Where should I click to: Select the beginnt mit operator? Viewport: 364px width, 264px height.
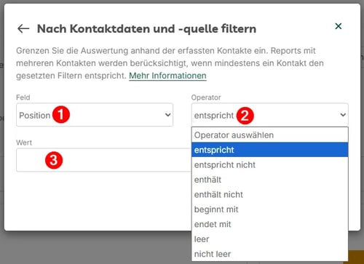pos(270,209)
